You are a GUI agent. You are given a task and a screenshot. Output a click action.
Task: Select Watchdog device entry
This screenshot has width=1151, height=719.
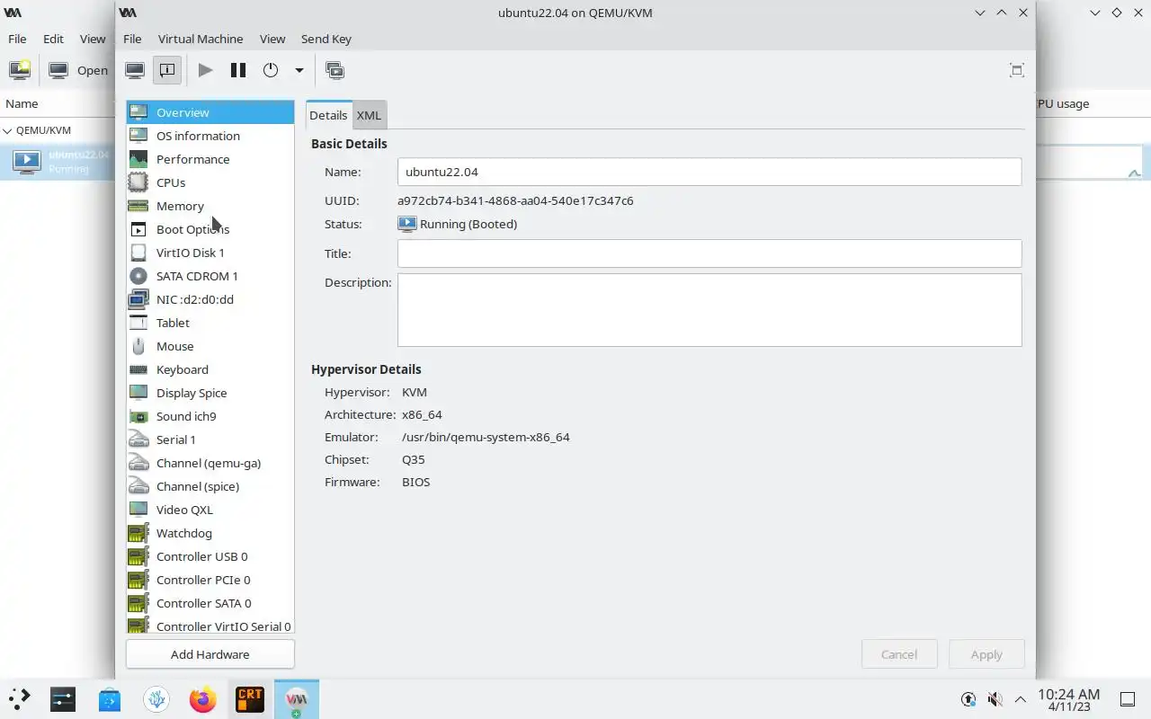[x=210, y=533]
